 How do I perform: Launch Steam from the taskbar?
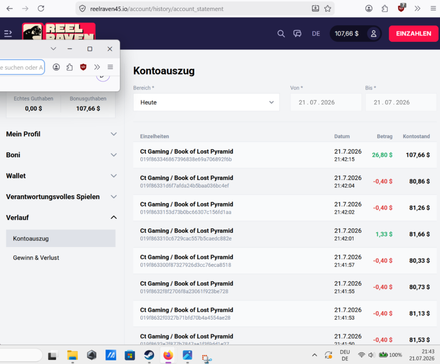coord(149,355)
